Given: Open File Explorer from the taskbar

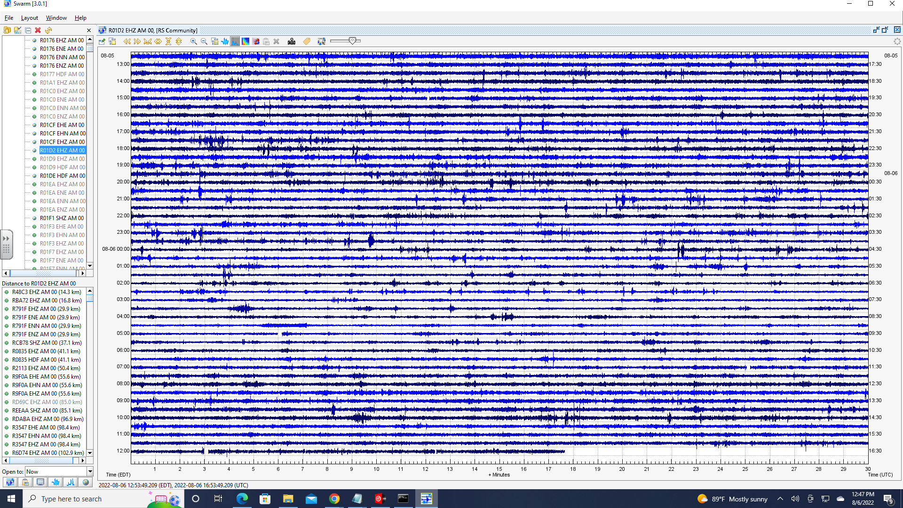Looking at the screenshot, I should tap(288, 499).
